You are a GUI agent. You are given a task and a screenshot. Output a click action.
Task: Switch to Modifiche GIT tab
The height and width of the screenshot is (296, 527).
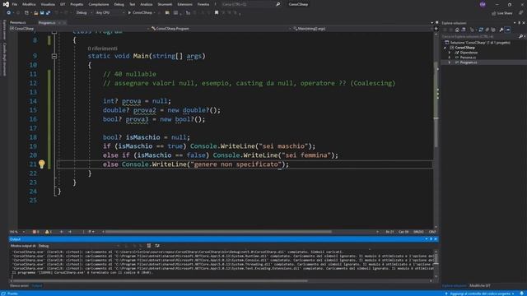pyautogui.click(x=480, y=285)
